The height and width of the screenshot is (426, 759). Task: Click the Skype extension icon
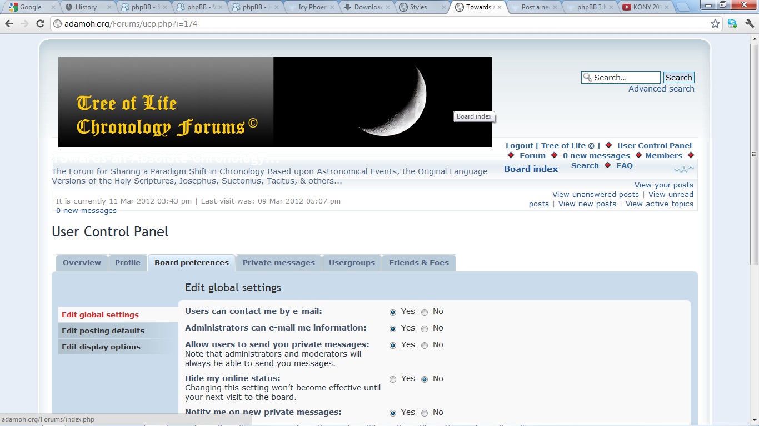pos(732,24)
